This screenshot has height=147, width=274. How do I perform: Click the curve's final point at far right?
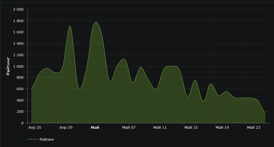[265, 113]
